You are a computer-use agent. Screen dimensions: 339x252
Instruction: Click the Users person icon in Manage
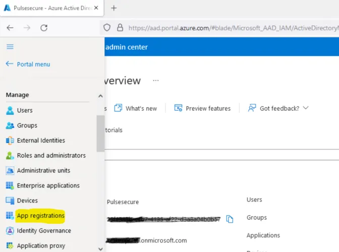click(x=10, y=110)
